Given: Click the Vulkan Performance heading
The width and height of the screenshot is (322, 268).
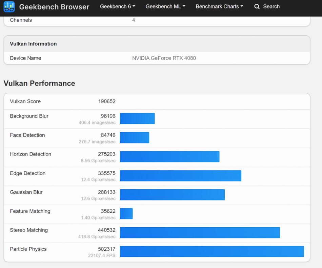Looking at the screenshot, I should tap(39, 83).
